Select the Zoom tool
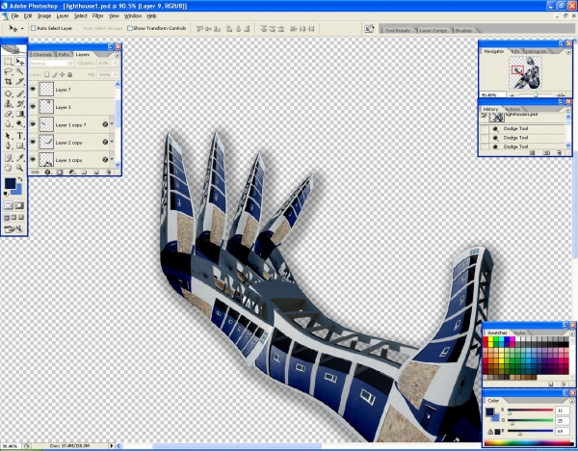The height and width of the screenshot is (451, 578). pos(20,168)
